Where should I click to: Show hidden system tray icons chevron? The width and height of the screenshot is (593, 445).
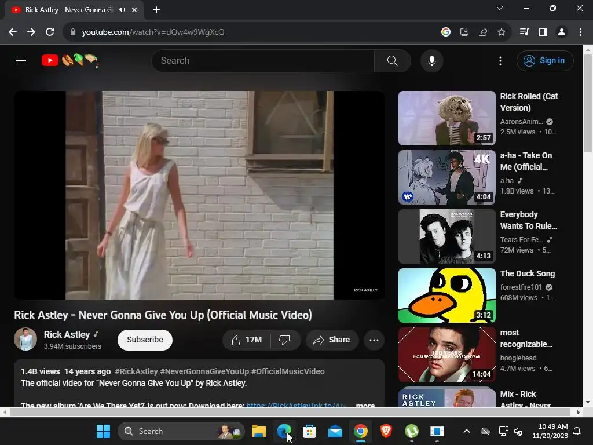(467, 431)
